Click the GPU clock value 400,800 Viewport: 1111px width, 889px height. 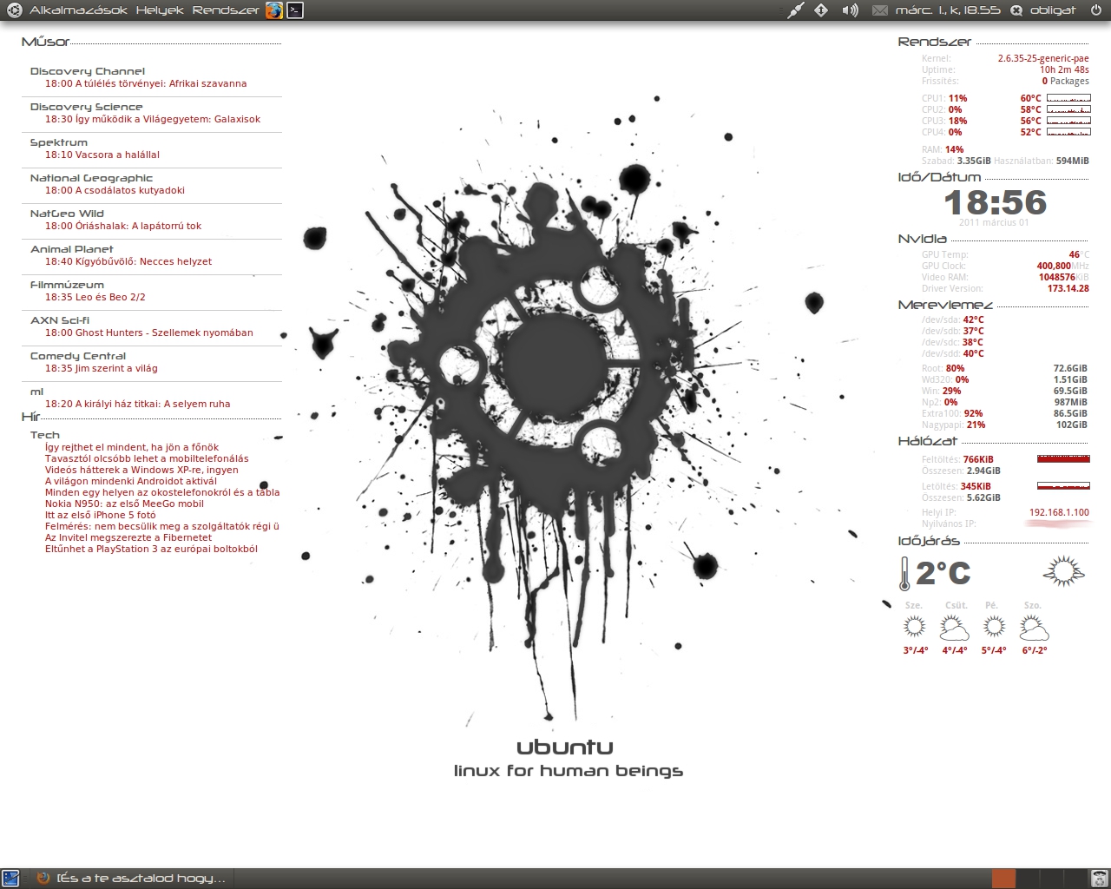tap(1054, 266)
